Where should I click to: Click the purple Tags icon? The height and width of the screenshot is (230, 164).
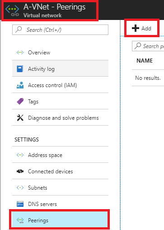coord(20,101)
